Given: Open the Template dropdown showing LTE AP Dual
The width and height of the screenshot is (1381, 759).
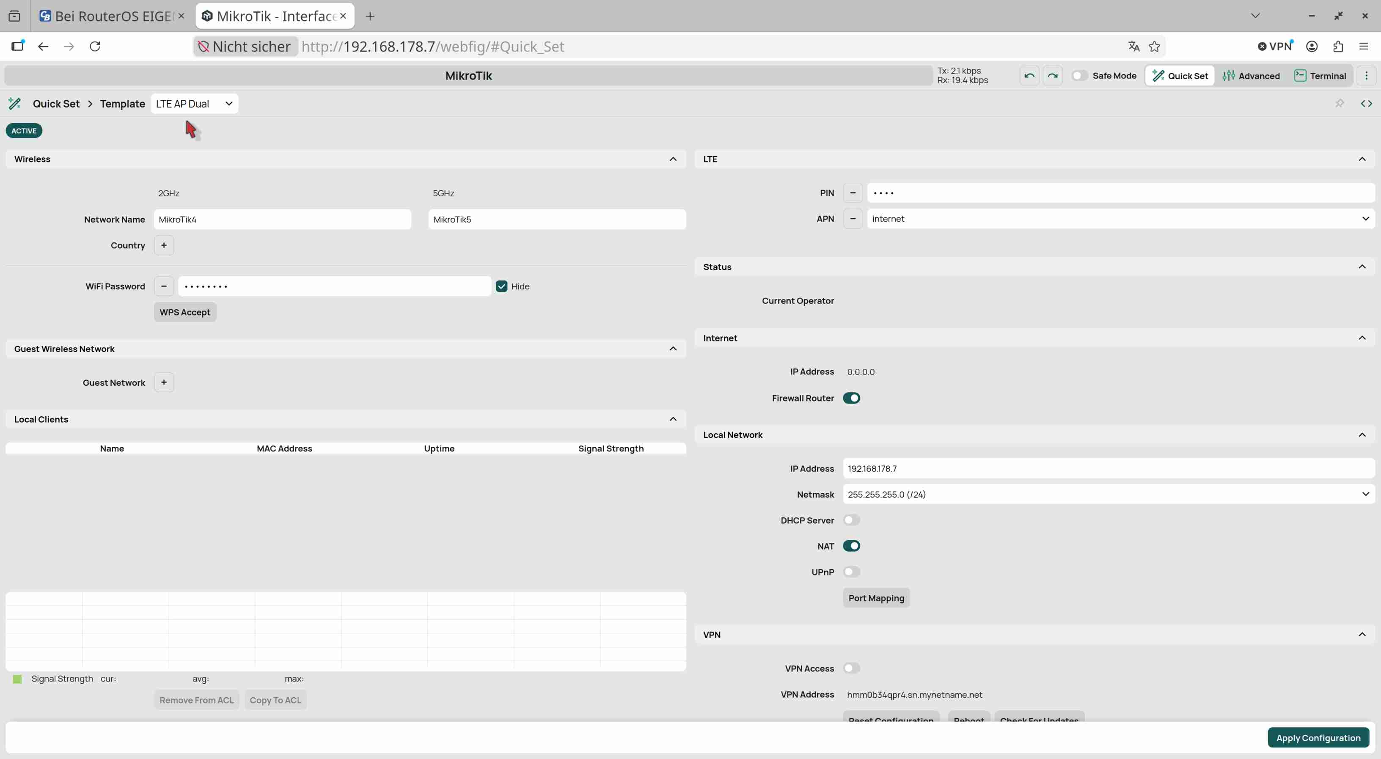Looking at the screenshot, I should [195, 104].
